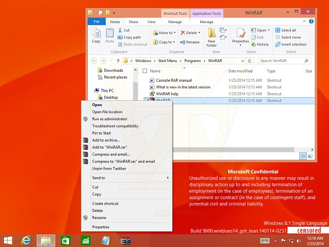Click the Invert selection button
The width and height of the screenshot is (329, 247).
pos(291,44)
